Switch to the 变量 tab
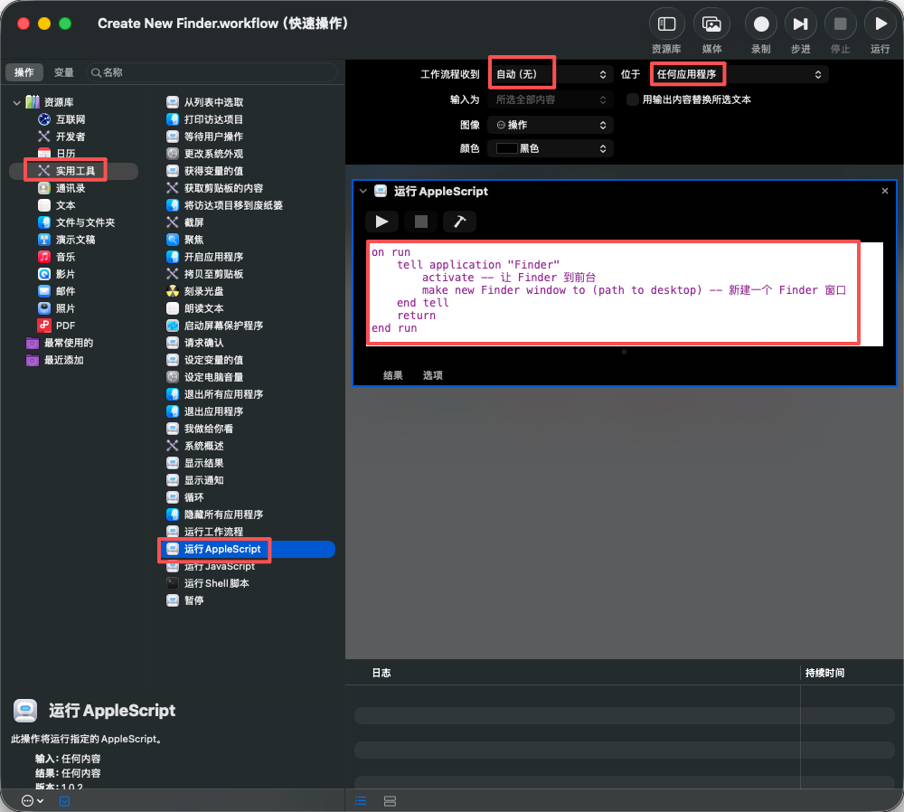The image size is (904, 812). pos(63,72)
